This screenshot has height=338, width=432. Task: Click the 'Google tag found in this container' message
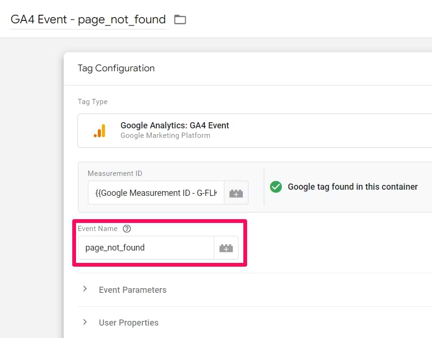click(x=353, y=187)
